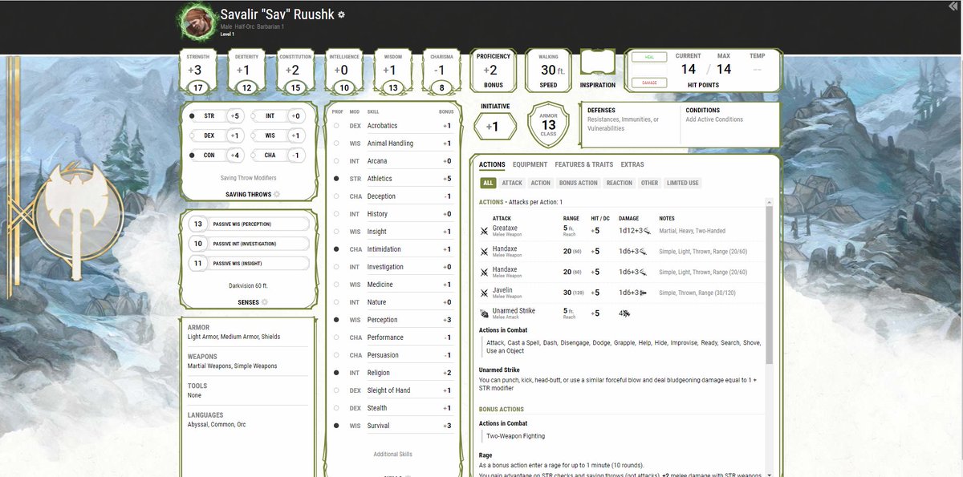963x477 pixels.
Task: Select the Actions tab
Action: pyautogui.click(x=492, y=164)
